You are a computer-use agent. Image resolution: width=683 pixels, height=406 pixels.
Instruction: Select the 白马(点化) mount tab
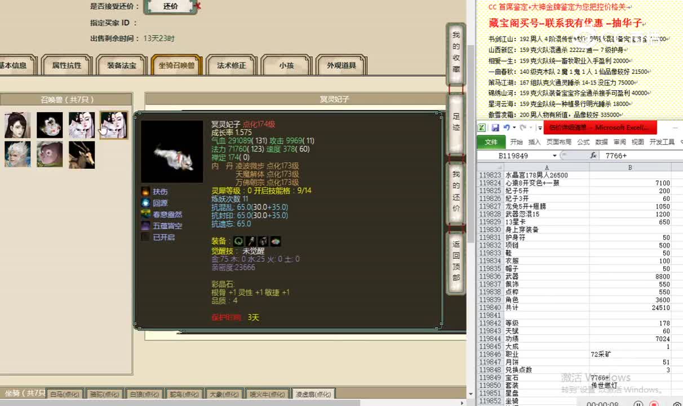pyautogui.click(x=64, y=394)
